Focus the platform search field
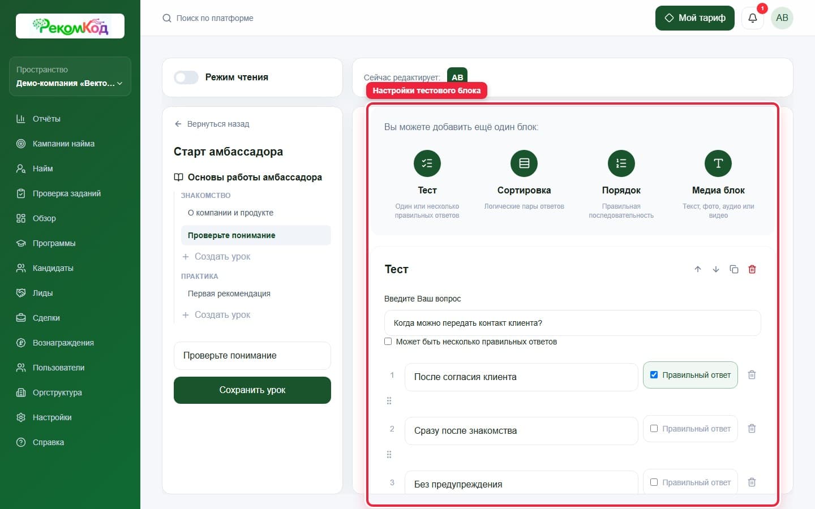The height and width of the screenshot is (509, 815). tap(215, 18)
